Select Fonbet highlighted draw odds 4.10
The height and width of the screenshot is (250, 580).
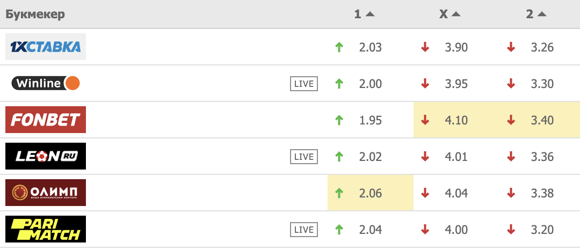pos(456,120)
